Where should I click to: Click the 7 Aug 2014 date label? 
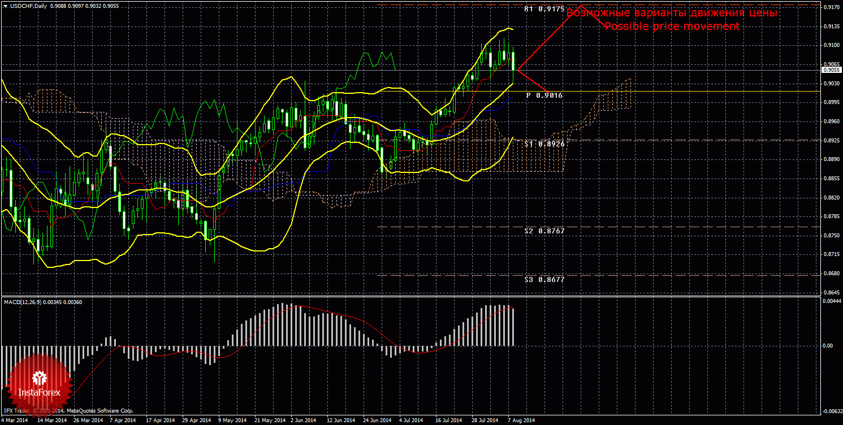(x=521, y=420)
